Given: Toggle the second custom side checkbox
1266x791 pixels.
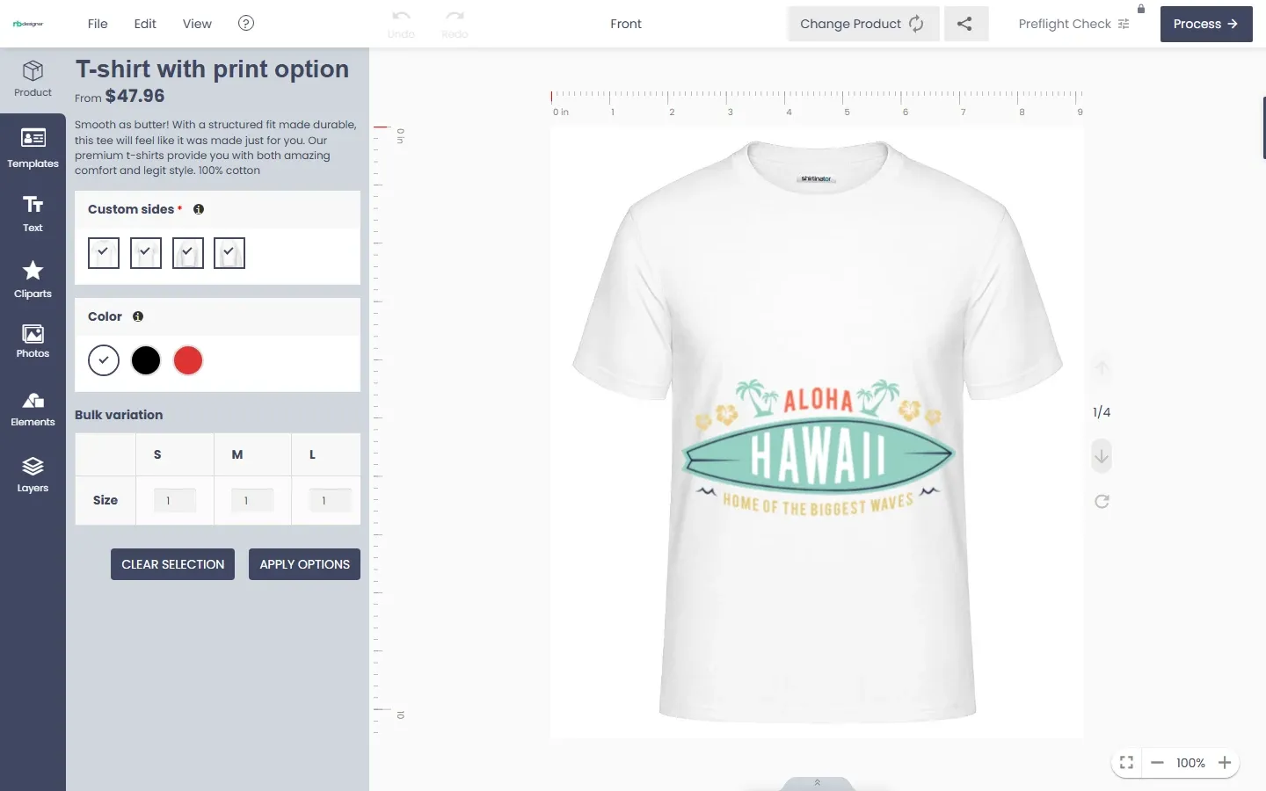Looking at the screenshot, I should point(146,253).
